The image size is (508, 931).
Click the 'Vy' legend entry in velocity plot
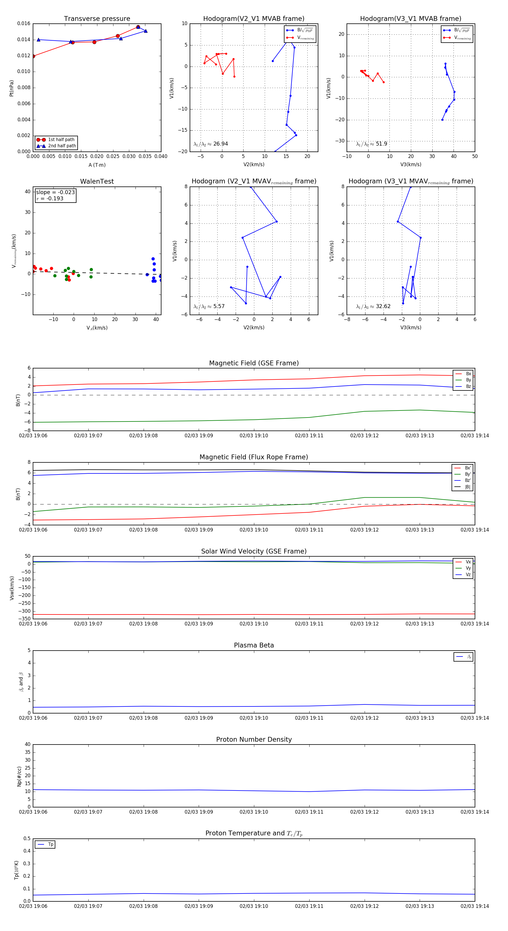pos(463,568)
